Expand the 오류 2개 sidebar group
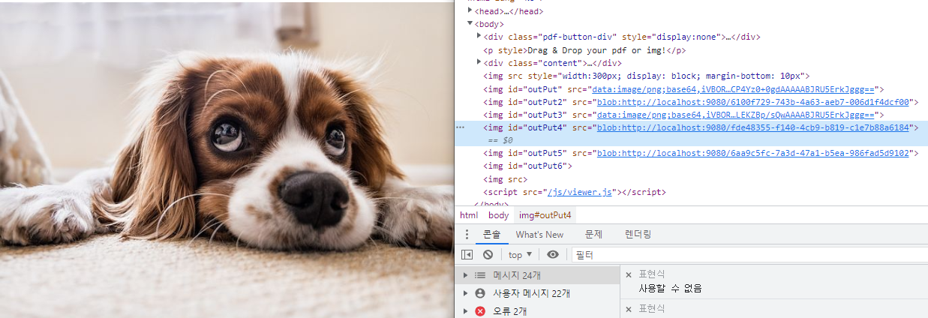The height and width of the screenshot is (318, 928). (465, 311)
